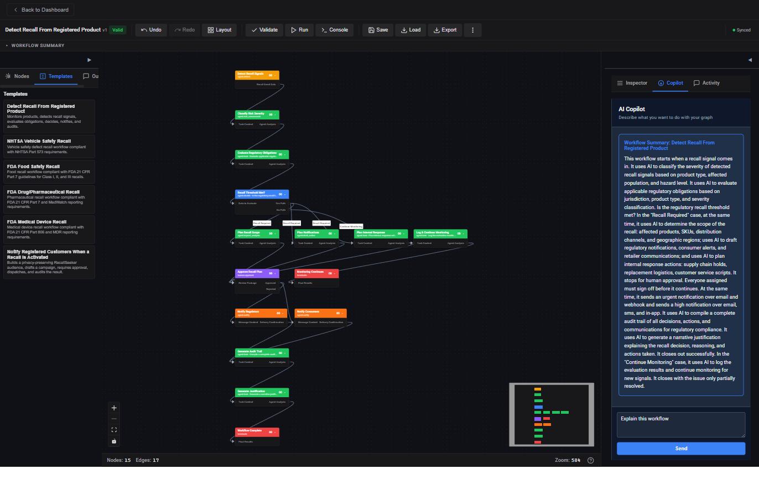Expand Log & Continue Monitoring node chevron
This screenshot has width=759, height=484.
click(x=464, y=234)
